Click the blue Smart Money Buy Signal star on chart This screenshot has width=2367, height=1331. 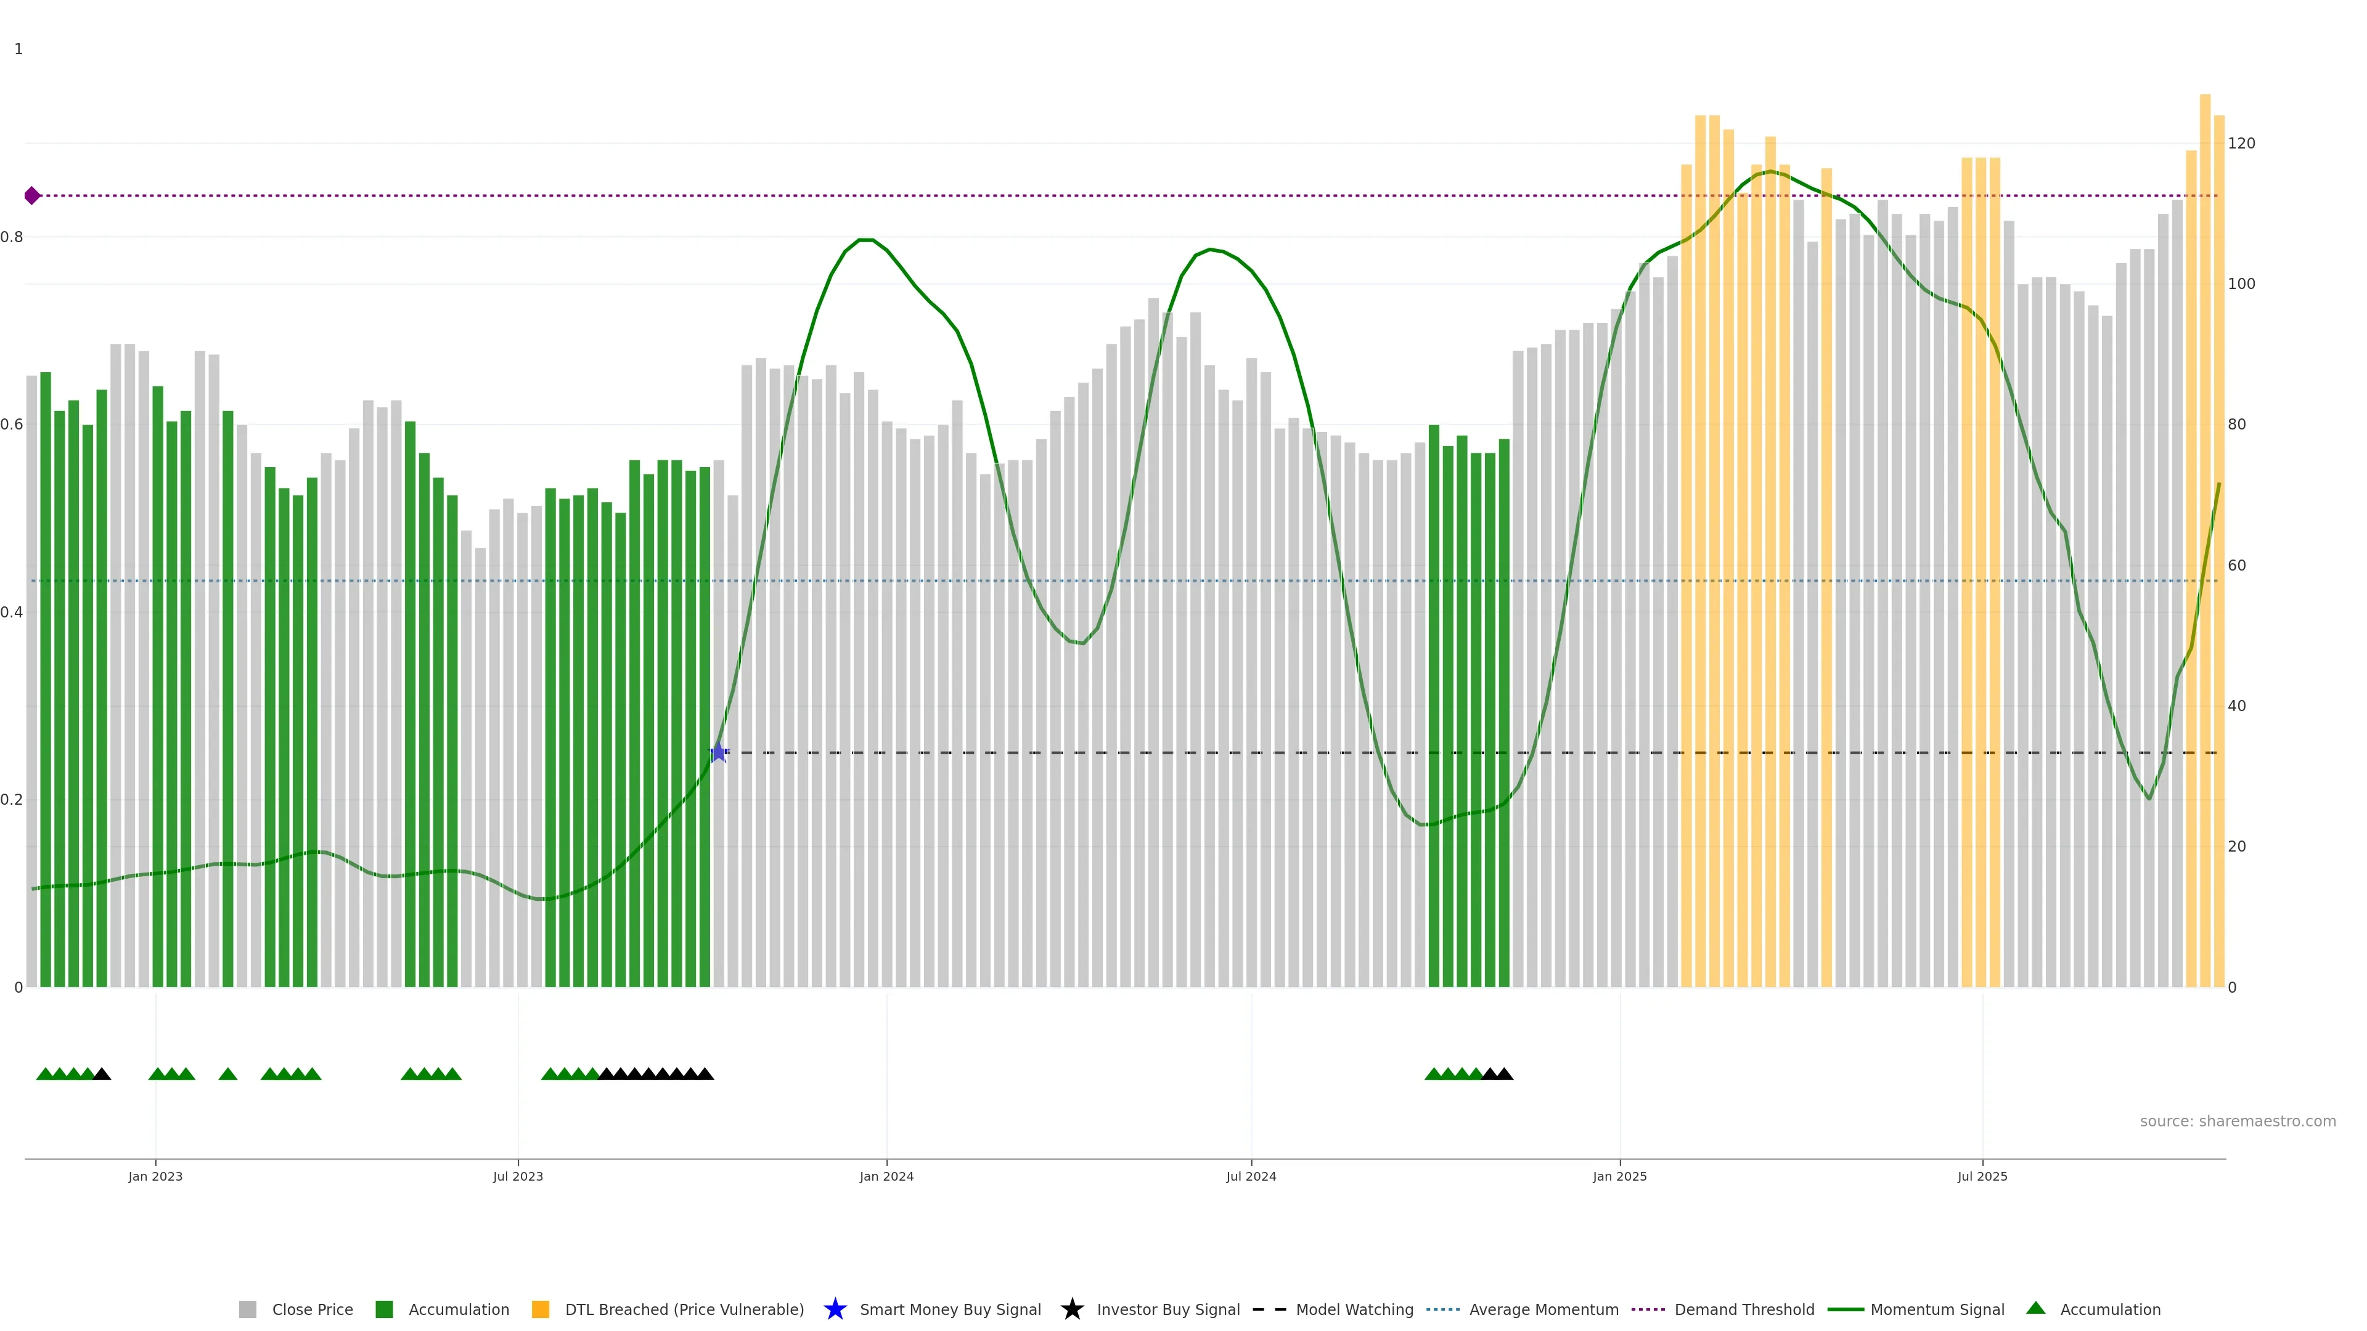click(x=719, y=753)
